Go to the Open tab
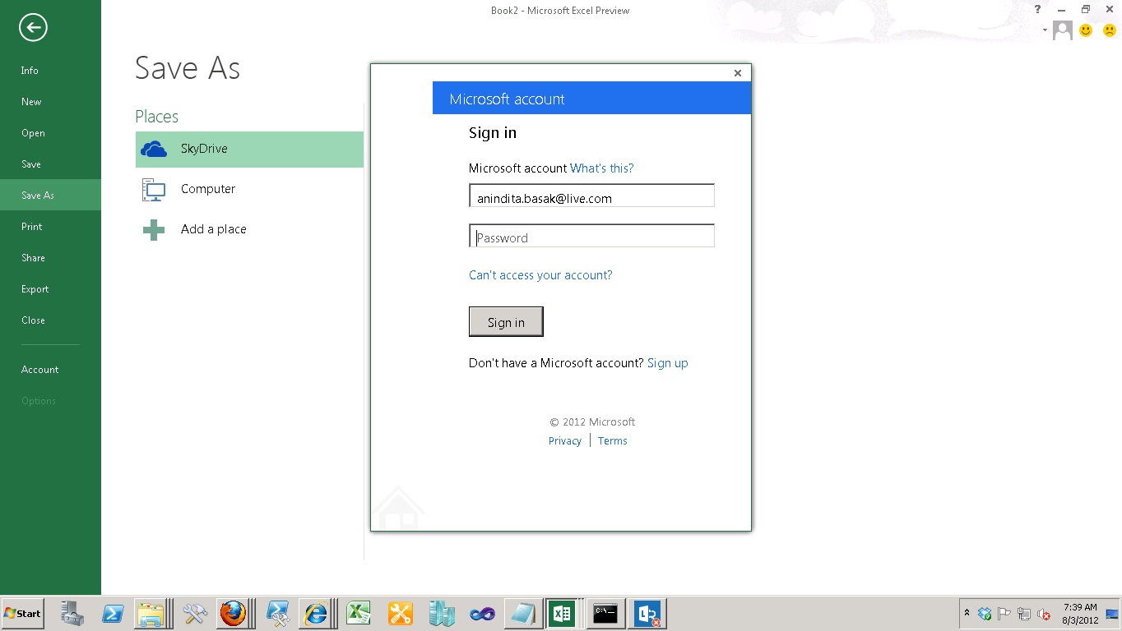Image resolution: width=1122 pixels, height=631 pixels. click(50, 133)
